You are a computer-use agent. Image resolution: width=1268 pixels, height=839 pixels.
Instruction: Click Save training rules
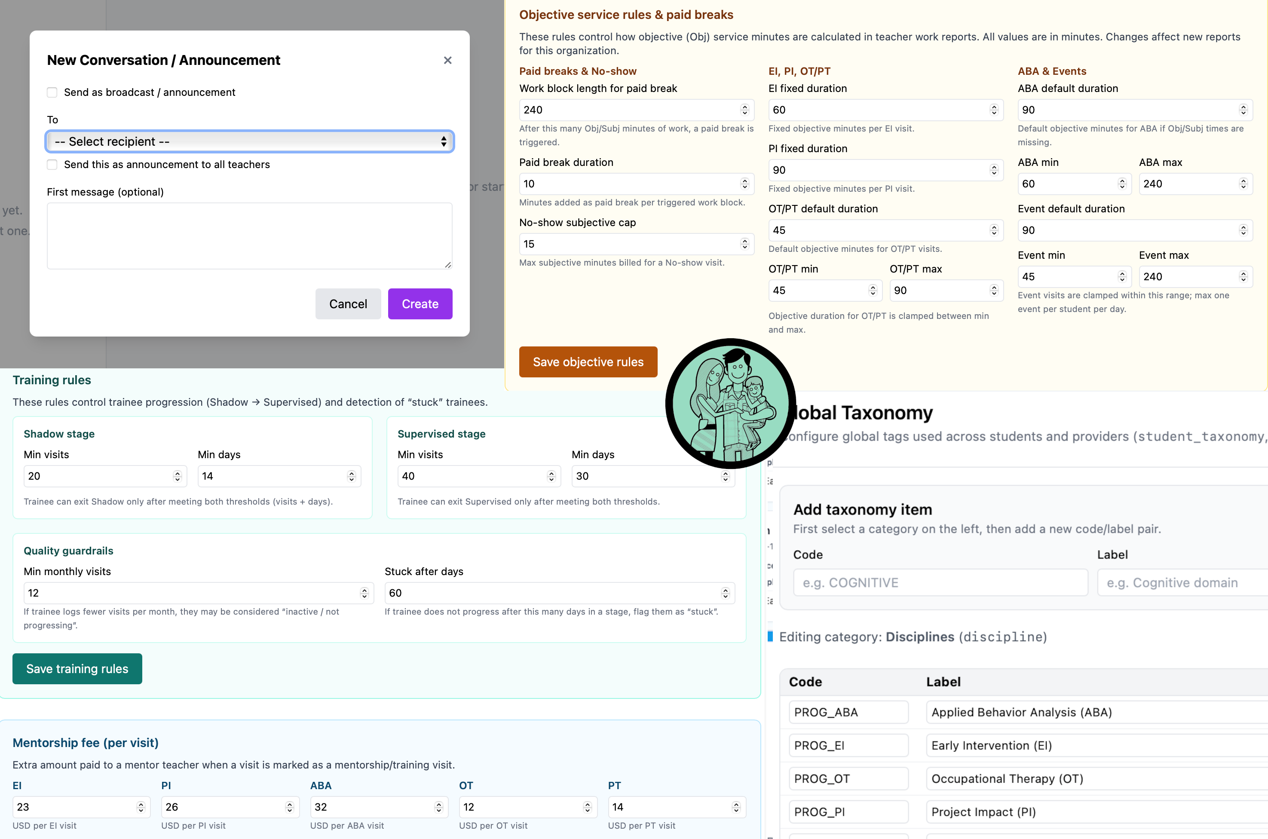click(77, 668)
